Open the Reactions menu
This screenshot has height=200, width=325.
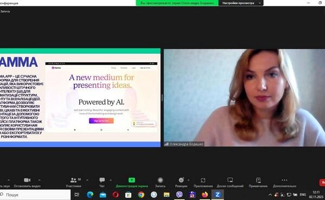pyautogui.click(x=181, y=182)
